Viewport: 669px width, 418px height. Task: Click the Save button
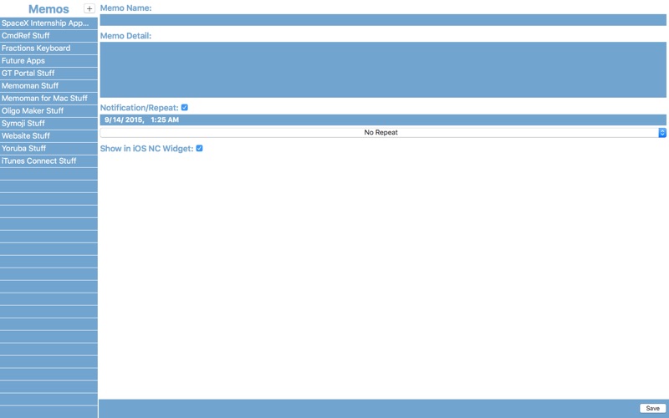click(x=652, y=408)
